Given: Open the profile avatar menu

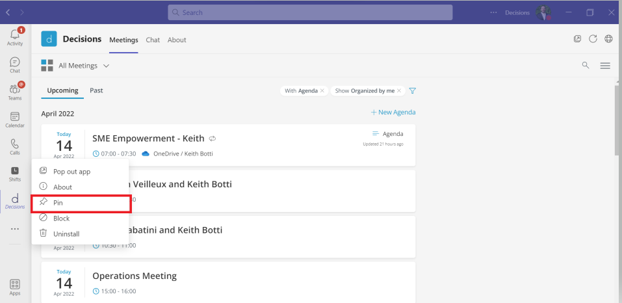Looking at the screenshot, I should (543, 12).
